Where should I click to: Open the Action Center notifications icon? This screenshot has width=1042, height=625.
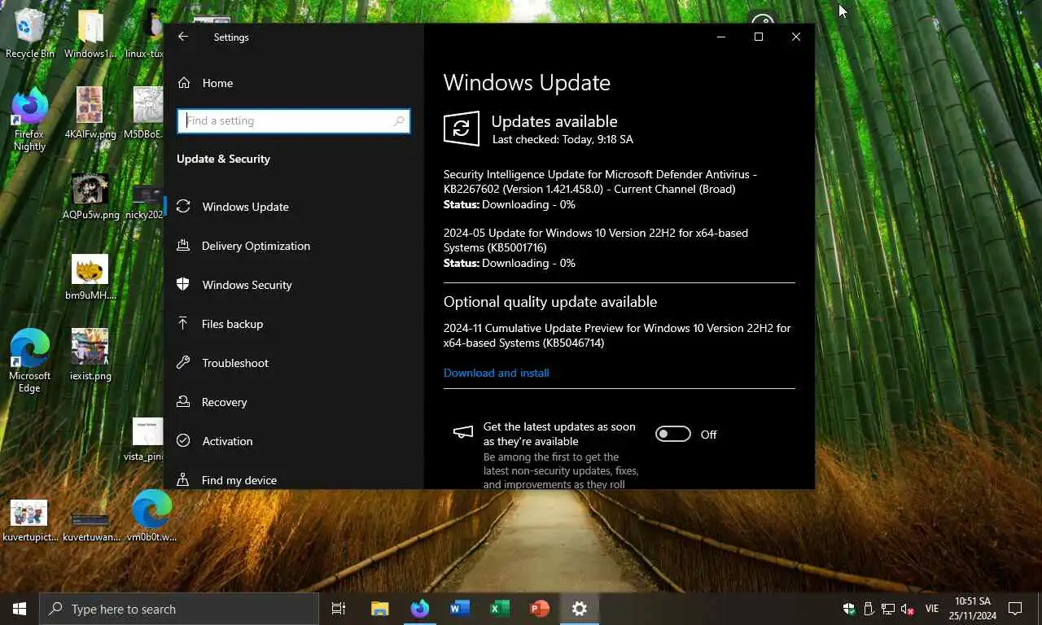1015,609
